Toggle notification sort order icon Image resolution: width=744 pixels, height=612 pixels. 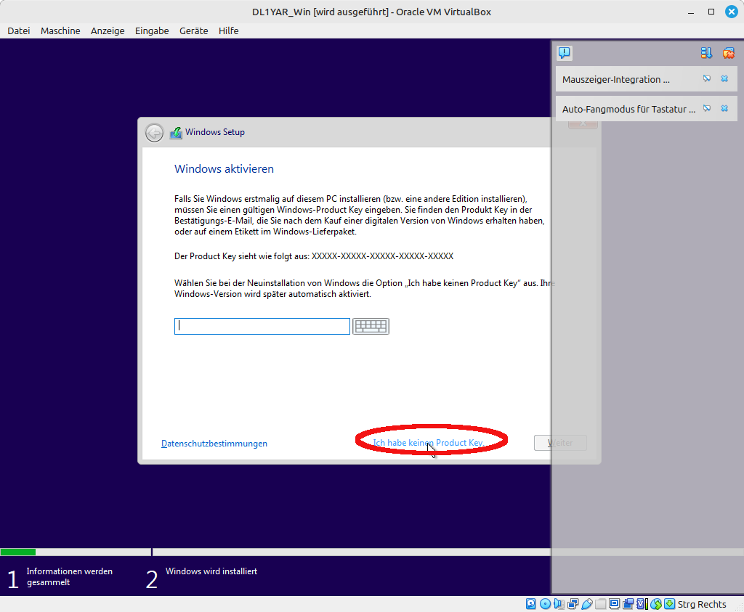[x=706, y=53]
